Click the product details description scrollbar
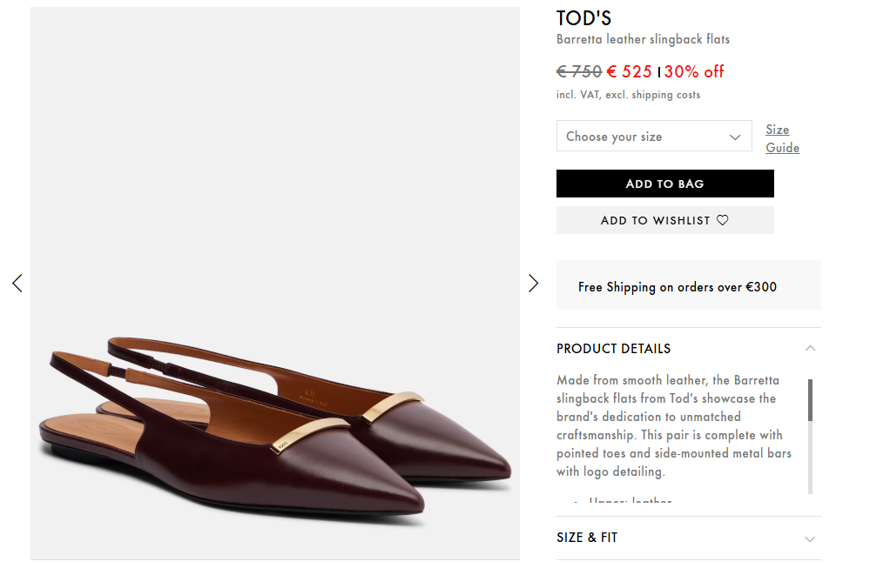This screenshot has height=575, width=890. coord(811,435)
